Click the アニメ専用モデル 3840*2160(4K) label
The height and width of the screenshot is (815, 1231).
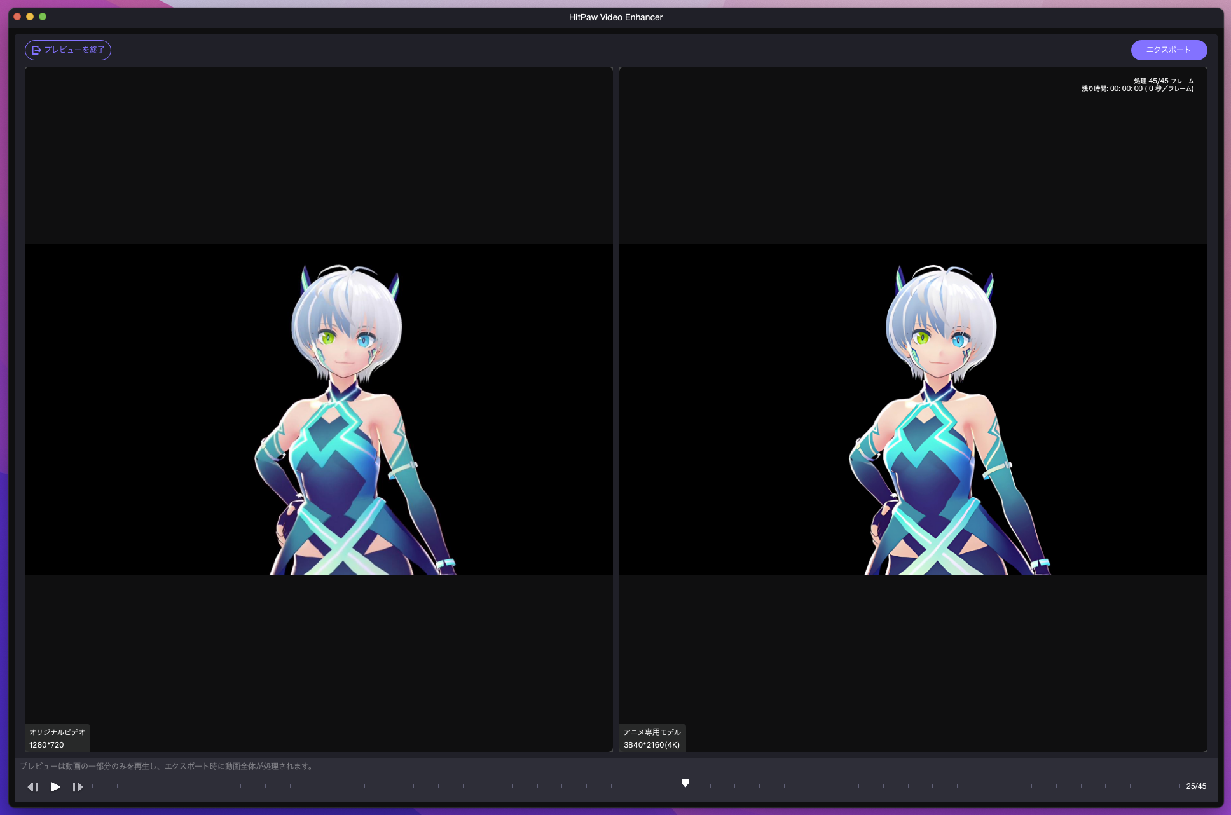[x=652, y=738]
